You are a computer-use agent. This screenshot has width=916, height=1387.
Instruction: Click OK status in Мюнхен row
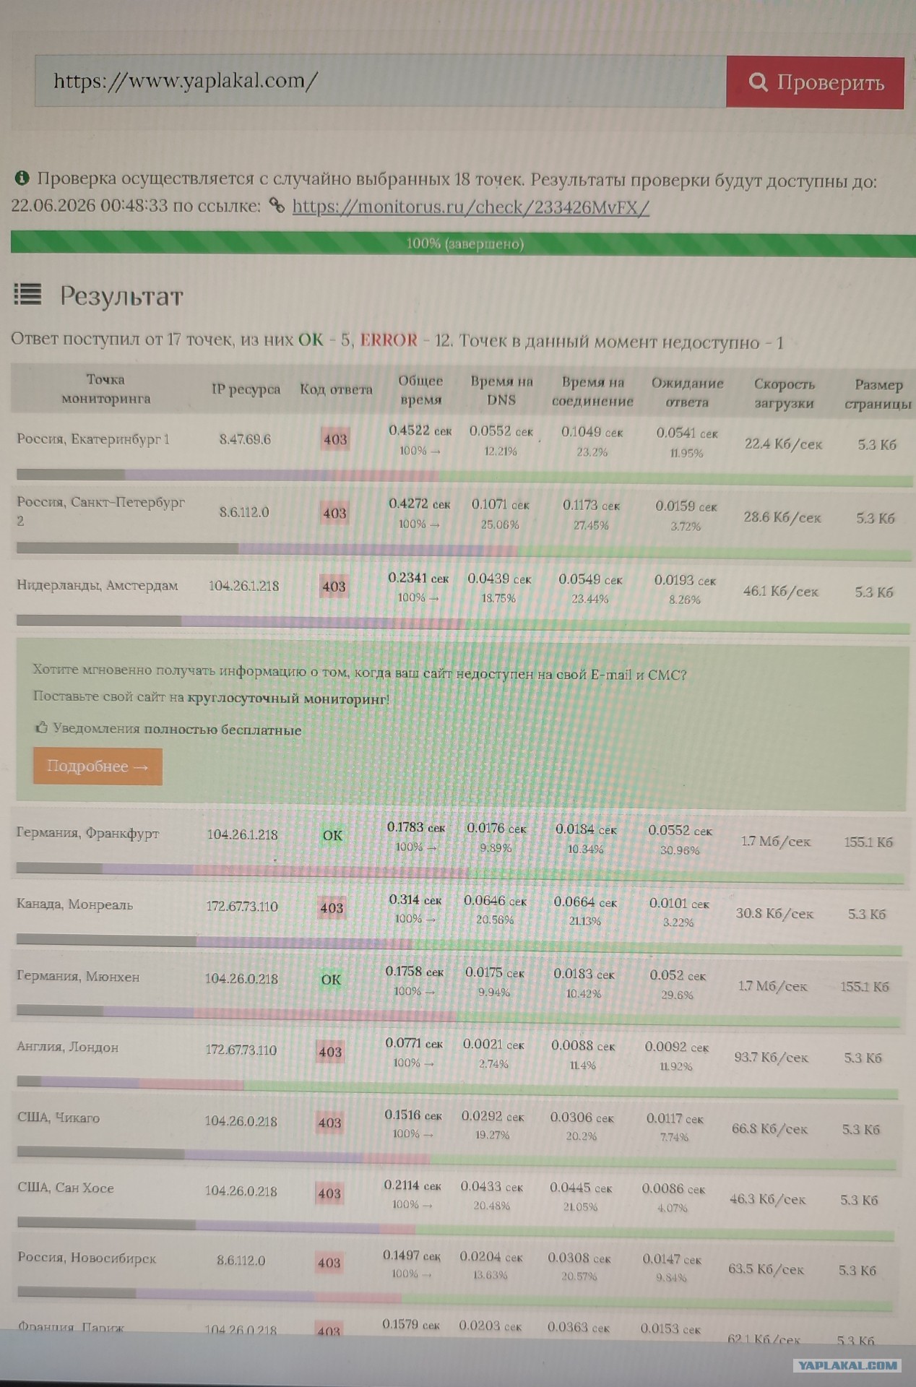(x=331, y=980)
